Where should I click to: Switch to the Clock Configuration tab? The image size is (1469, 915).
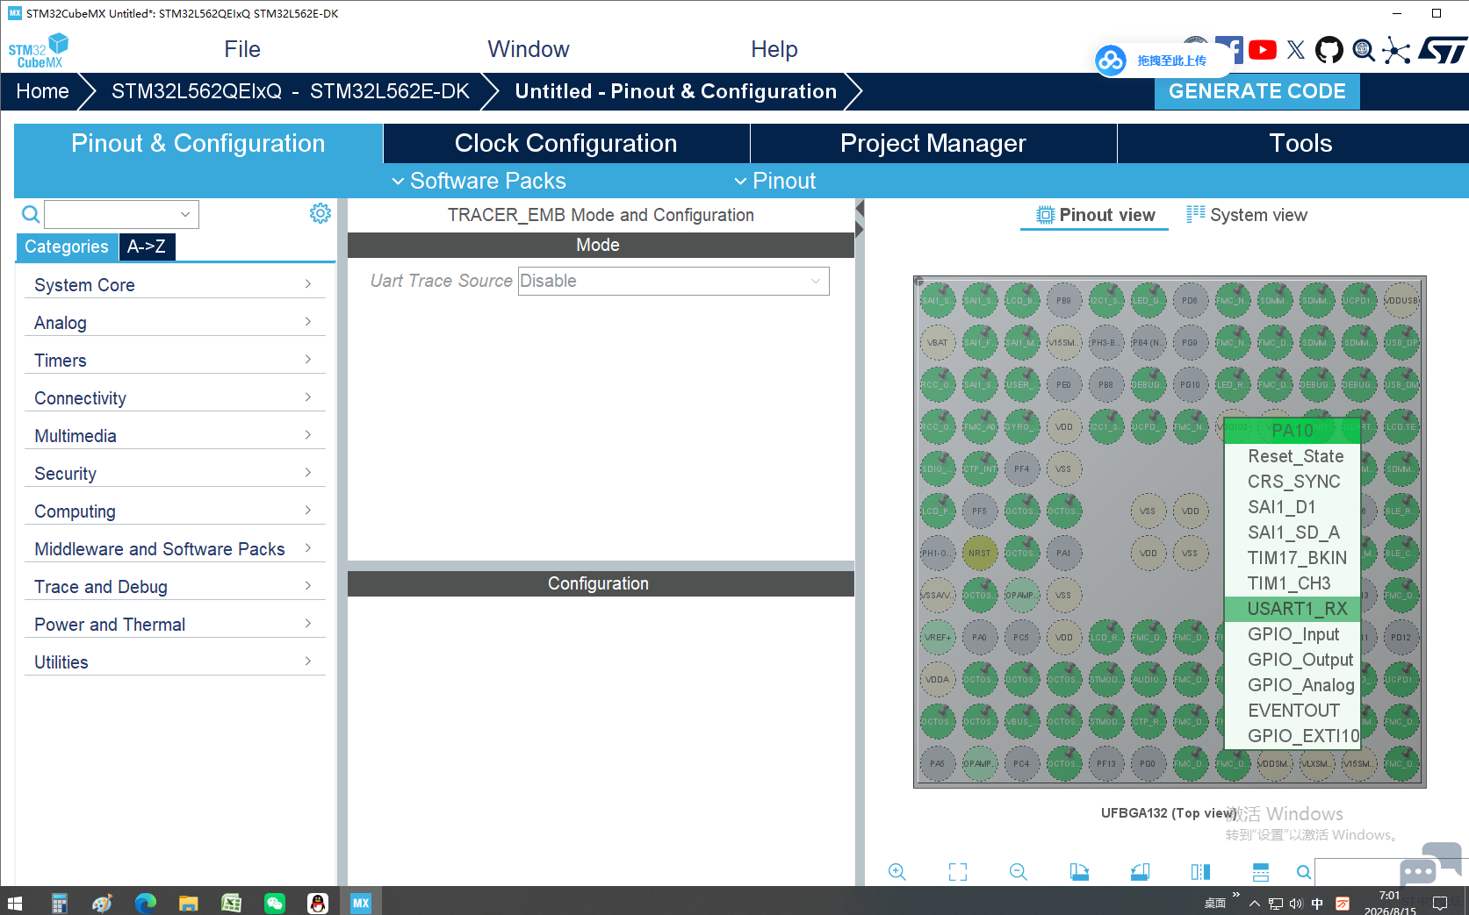pos(566,143)
